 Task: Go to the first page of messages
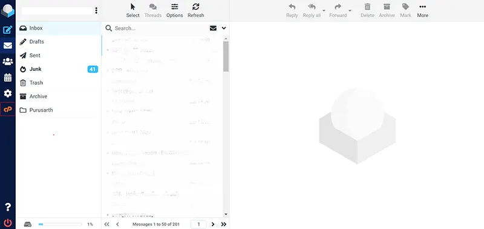pyautogui.click(x=107, y=224)
